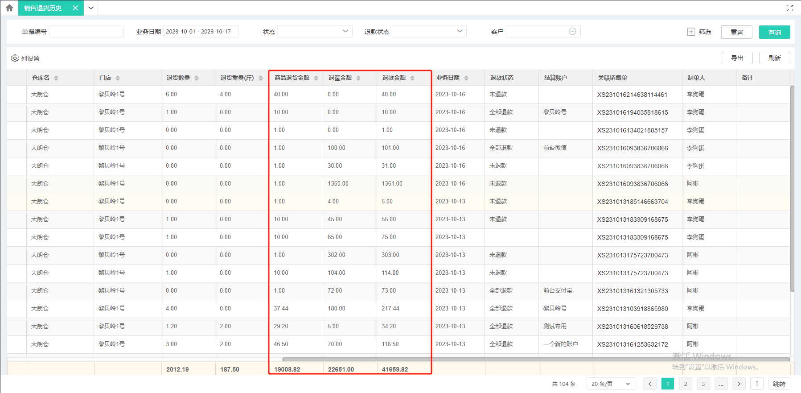Click the 导出 button
The width and height of the screenshot is (801, 393).
tap(737, 58)
